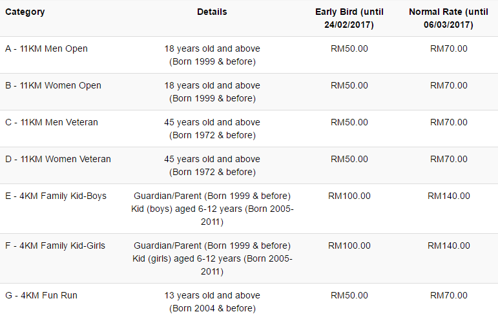Viewport: 498px width, 323px height.
Task: Click the RM50.00 early bird price for Women Veteran
Action: (349, 160)
